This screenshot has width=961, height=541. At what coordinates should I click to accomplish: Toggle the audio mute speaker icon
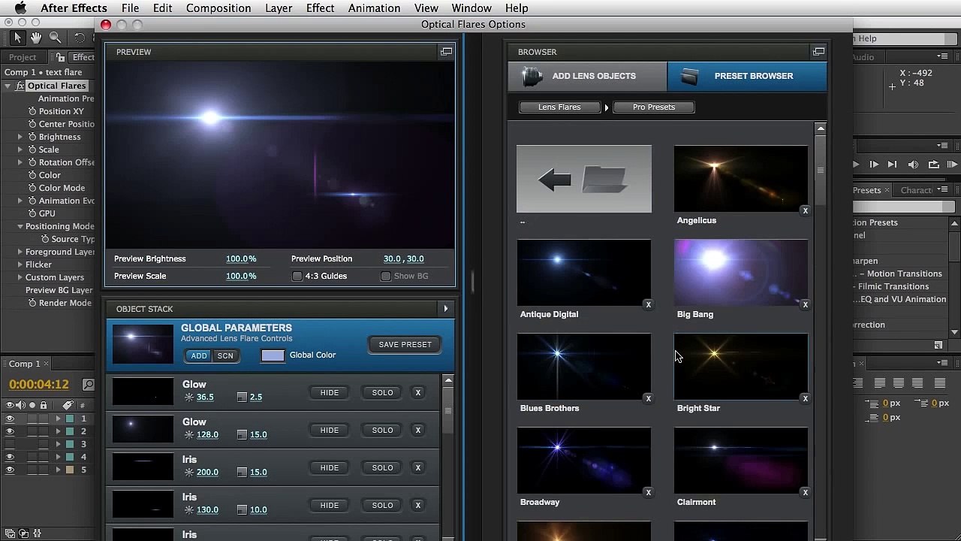click(x=913, y=165)
